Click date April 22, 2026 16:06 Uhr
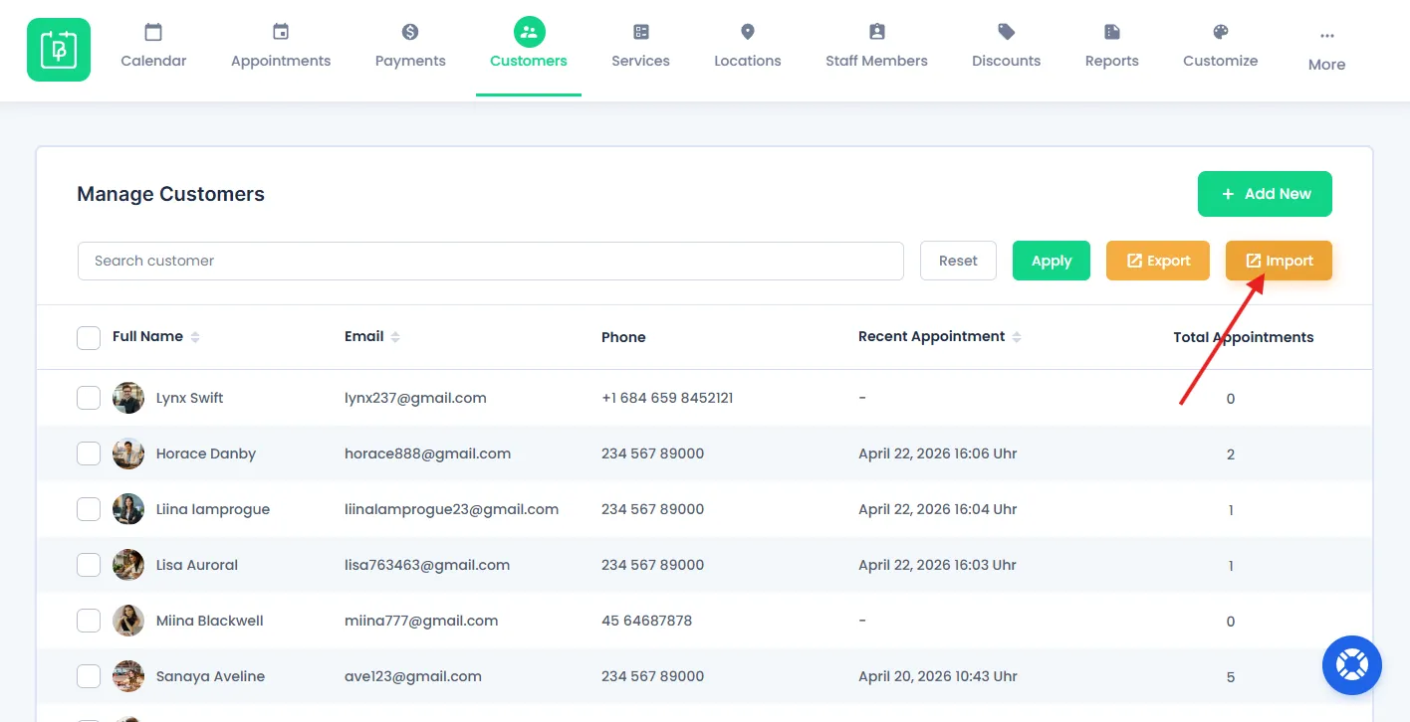 (938, 453)
